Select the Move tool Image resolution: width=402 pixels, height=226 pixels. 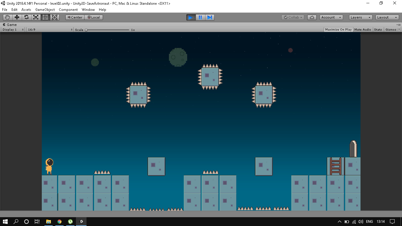[17, 17]
